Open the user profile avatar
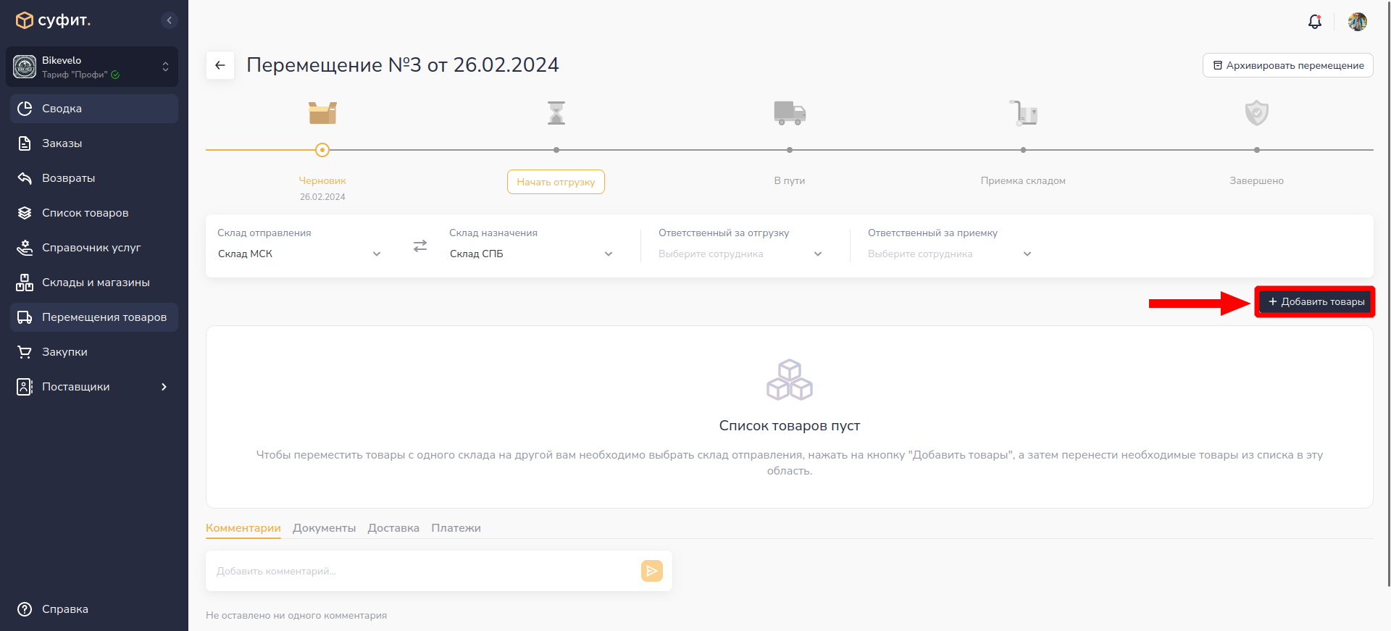Viewport: 1391px width, 631px height. click(x=1358, y=22)
